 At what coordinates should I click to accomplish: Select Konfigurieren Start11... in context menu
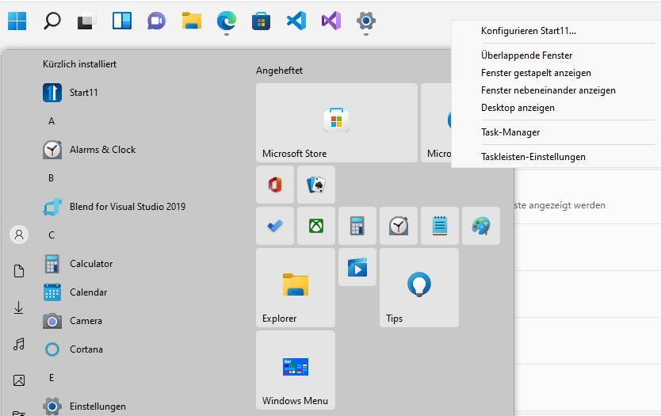click(529, 31)
